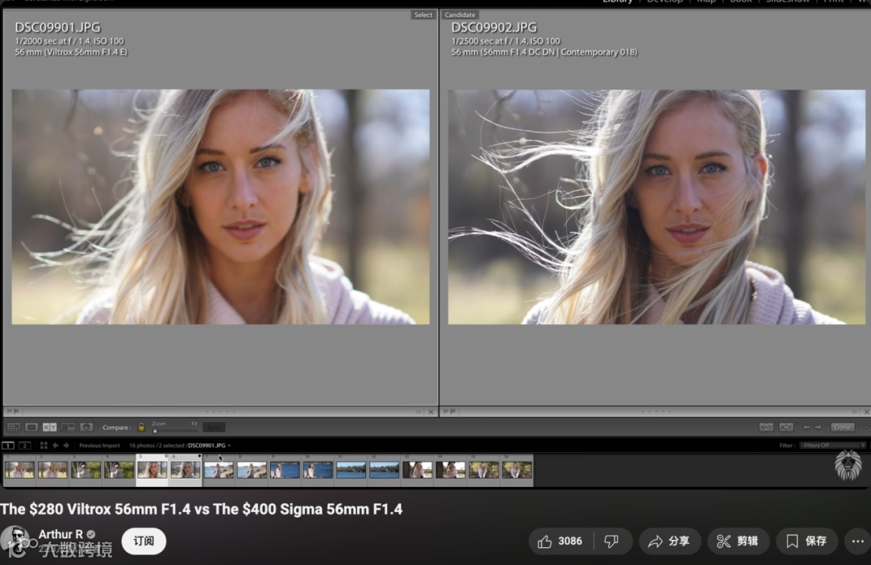
Task: Like the video with 3086 likes
Action: pos(560,541)
